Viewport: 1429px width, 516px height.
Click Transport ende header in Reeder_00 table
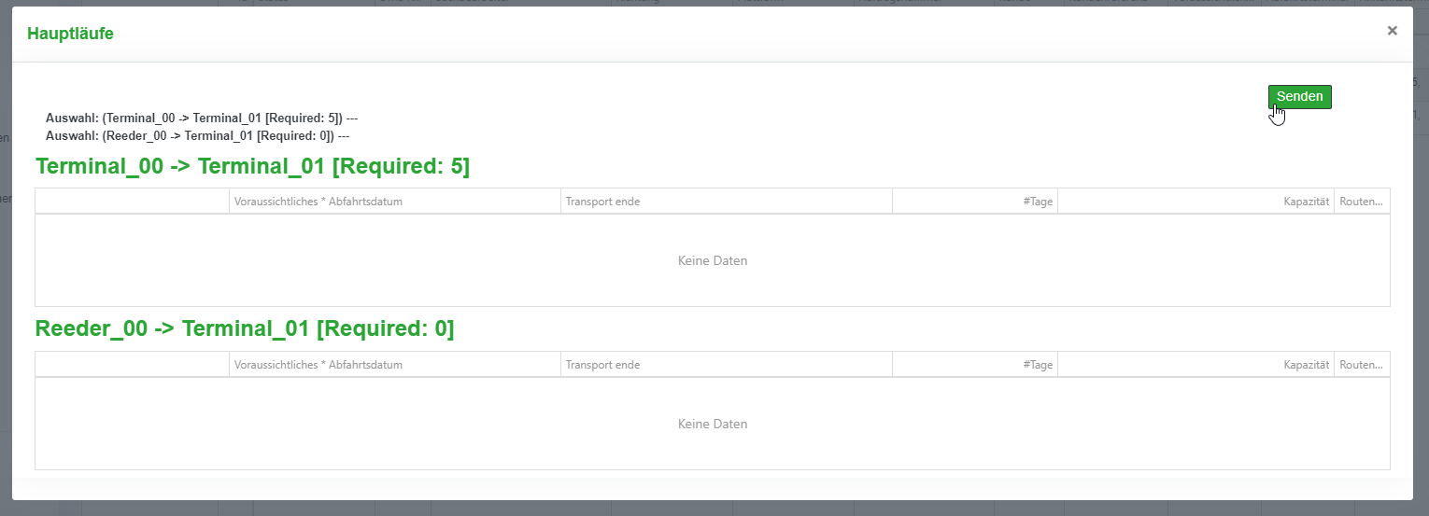[603, 365]
